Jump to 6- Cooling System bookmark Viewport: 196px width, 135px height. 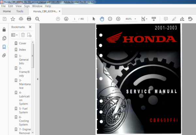[24, 121]
